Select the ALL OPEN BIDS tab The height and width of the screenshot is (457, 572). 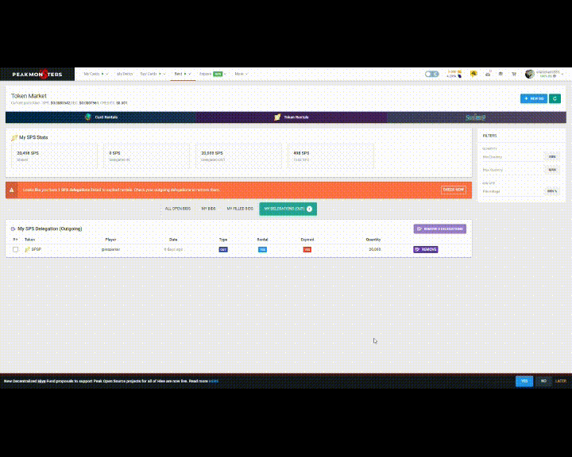[x=178, y=209]
